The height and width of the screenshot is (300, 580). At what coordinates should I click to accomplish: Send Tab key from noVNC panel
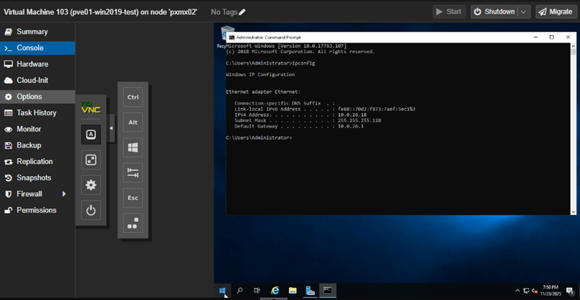133,173
